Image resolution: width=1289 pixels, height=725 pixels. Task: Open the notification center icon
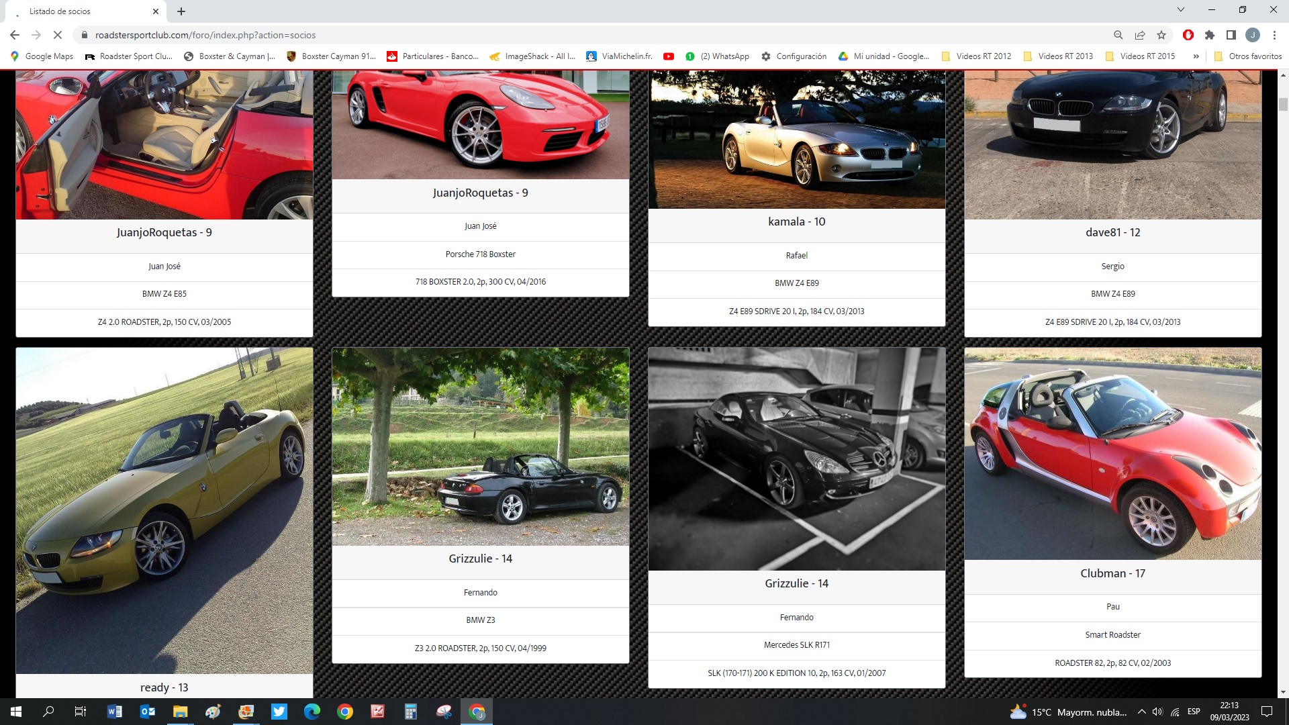[1267, 712]
